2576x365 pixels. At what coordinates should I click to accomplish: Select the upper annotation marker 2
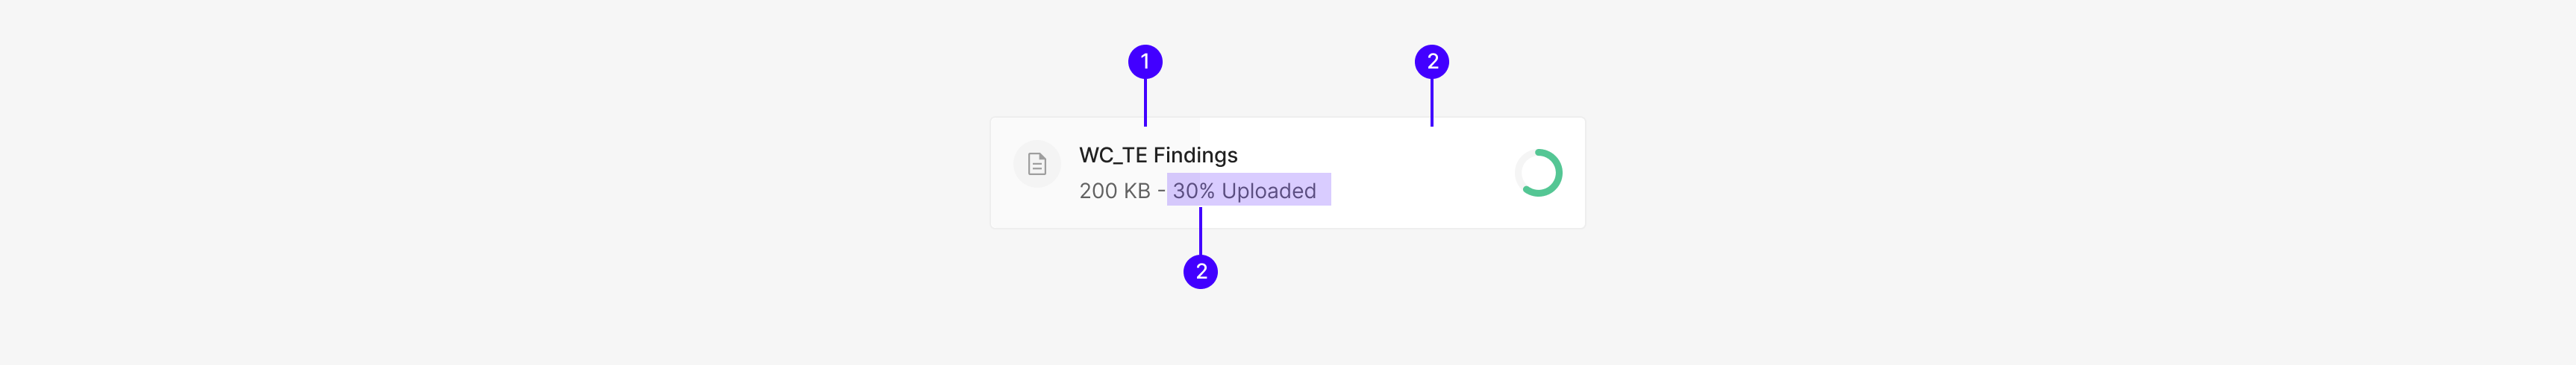pos(1431,62)
